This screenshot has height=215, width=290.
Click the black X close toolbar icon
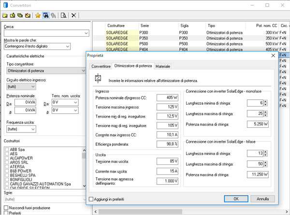[x=73, y=15]
